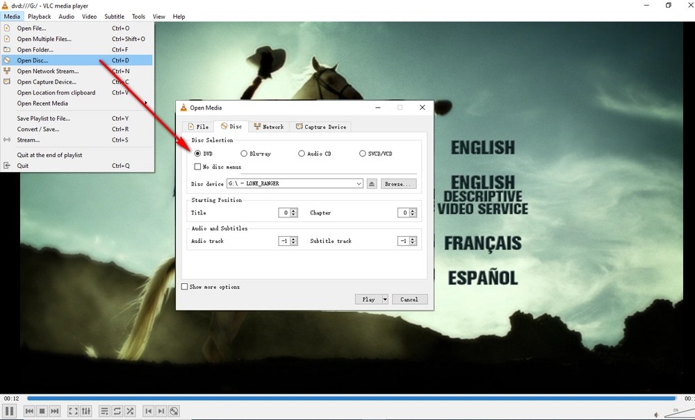Click the Open Network Stream menu icon
Viewport: 695px width, 420px height.
coord(7,71)
